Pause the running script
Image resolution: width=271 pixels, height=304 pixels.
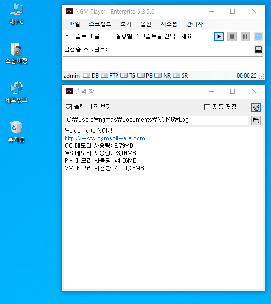click(245, 36)
